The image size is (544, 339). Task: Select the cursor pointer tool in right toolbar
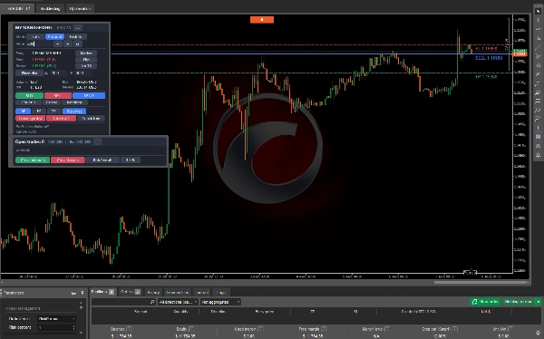(x=538, y=11)
